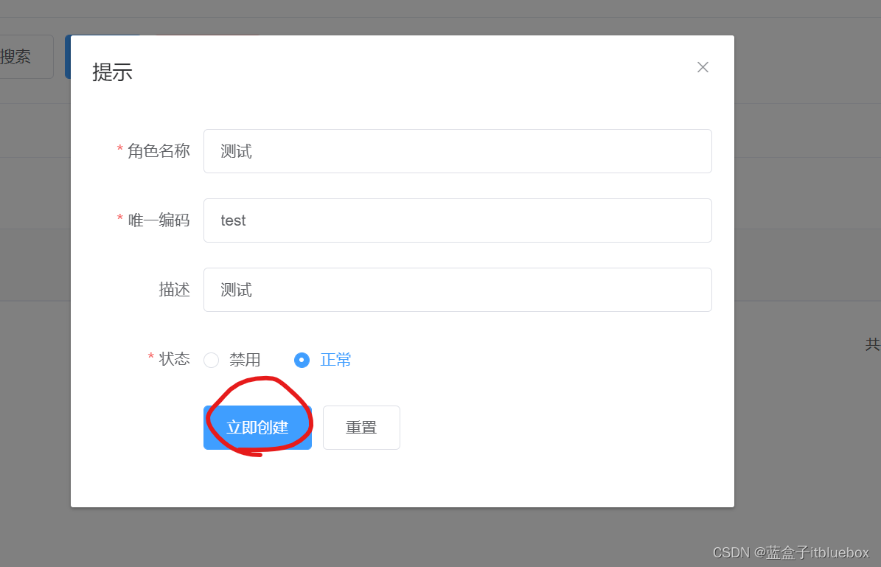Click the 重置 button
The image size is (881, 567).
361,428
